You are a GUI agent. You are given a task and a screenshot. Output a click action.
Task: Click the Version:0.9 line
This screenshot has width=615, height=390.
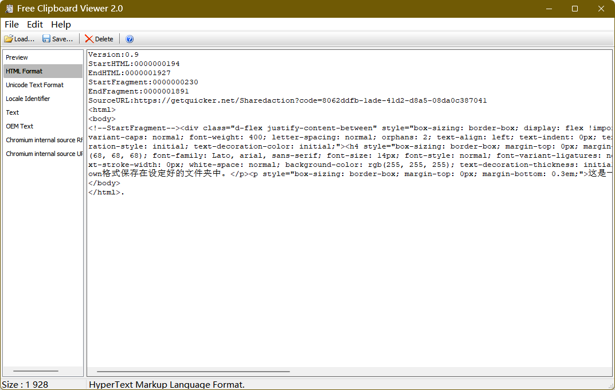(113, 54)
